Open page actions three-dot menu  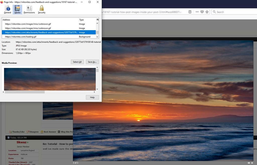click(x=197, y=12)
